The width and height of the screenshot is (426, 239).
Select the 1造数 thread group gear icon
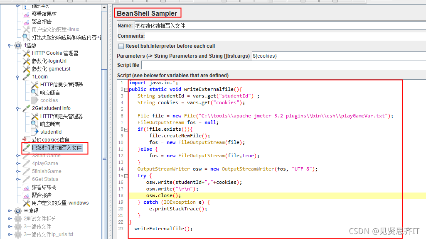click(x=17, y=46)
